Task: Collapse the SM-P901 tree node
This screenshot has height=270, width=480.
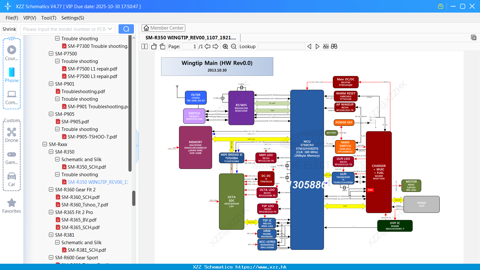Action: tap(51, 84)
